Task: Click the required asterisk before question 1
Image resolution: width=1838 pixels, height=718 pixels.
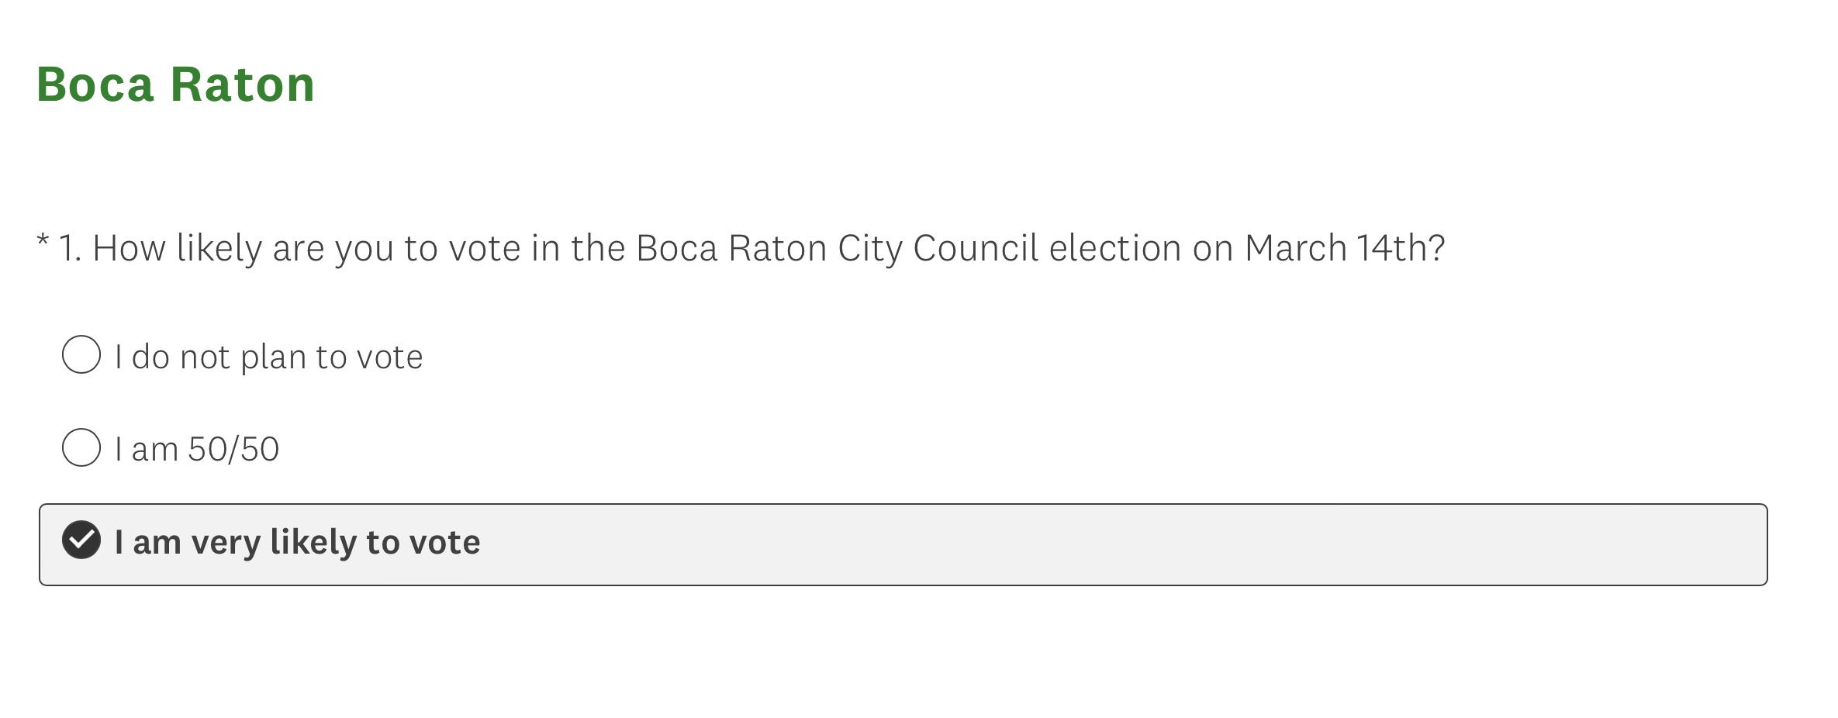Action: 43,242
